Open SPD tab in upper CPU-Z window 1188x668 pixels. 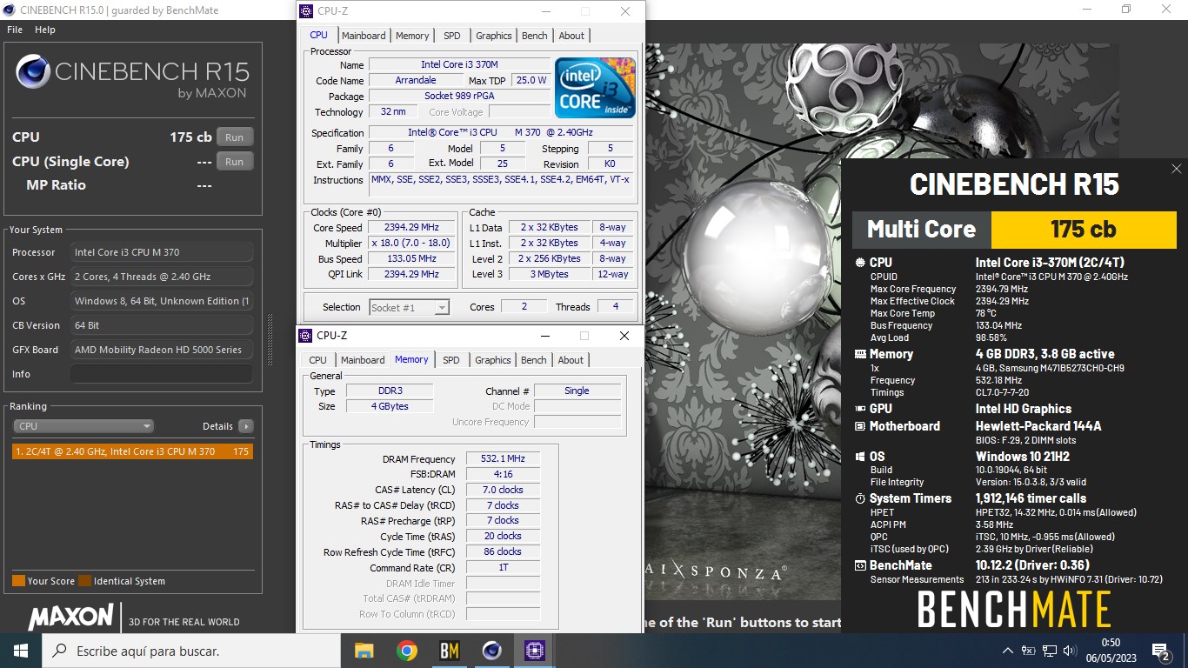click(x=452, y=36)
